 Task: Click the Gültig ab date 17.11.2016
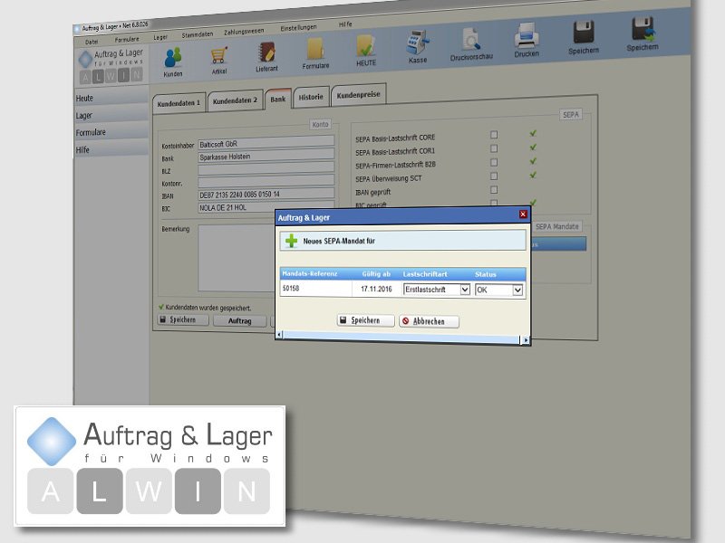click(x=376, y=289)
